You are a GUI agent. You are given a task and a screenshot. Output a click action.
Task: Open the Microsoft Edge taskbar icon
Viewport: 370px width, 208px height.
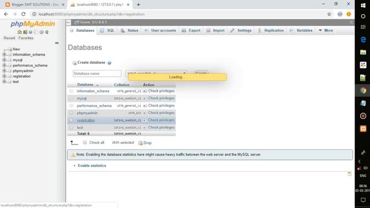[363, 39]
